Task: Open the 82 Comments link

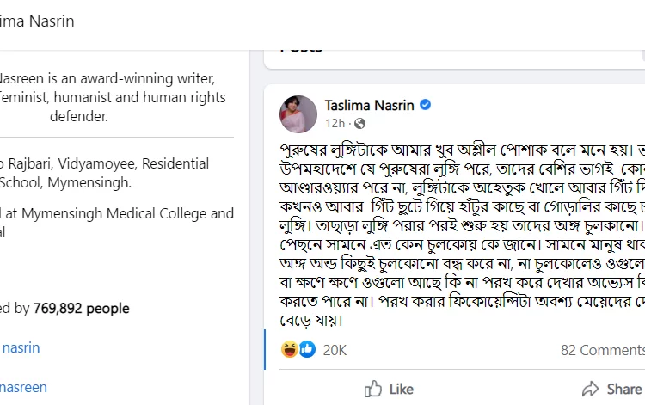Action: tap(603, 350)
